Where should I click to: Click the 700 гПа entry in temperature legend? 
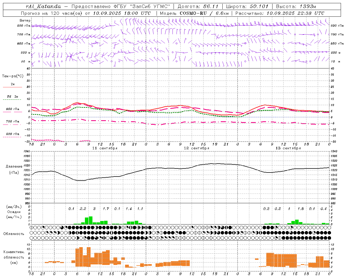tap(12, 122)
